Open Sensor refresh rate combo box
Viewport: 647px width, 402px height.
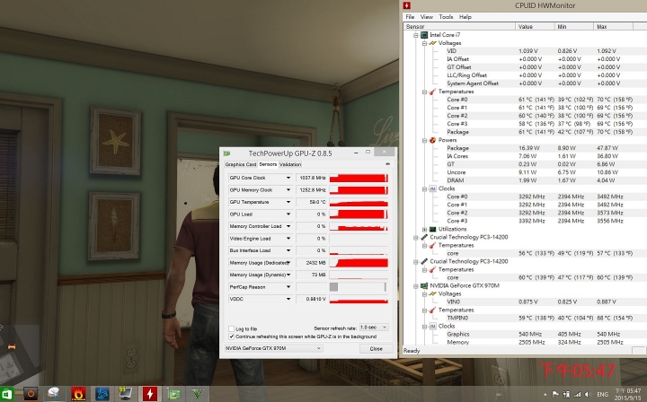tap(374, 327)
